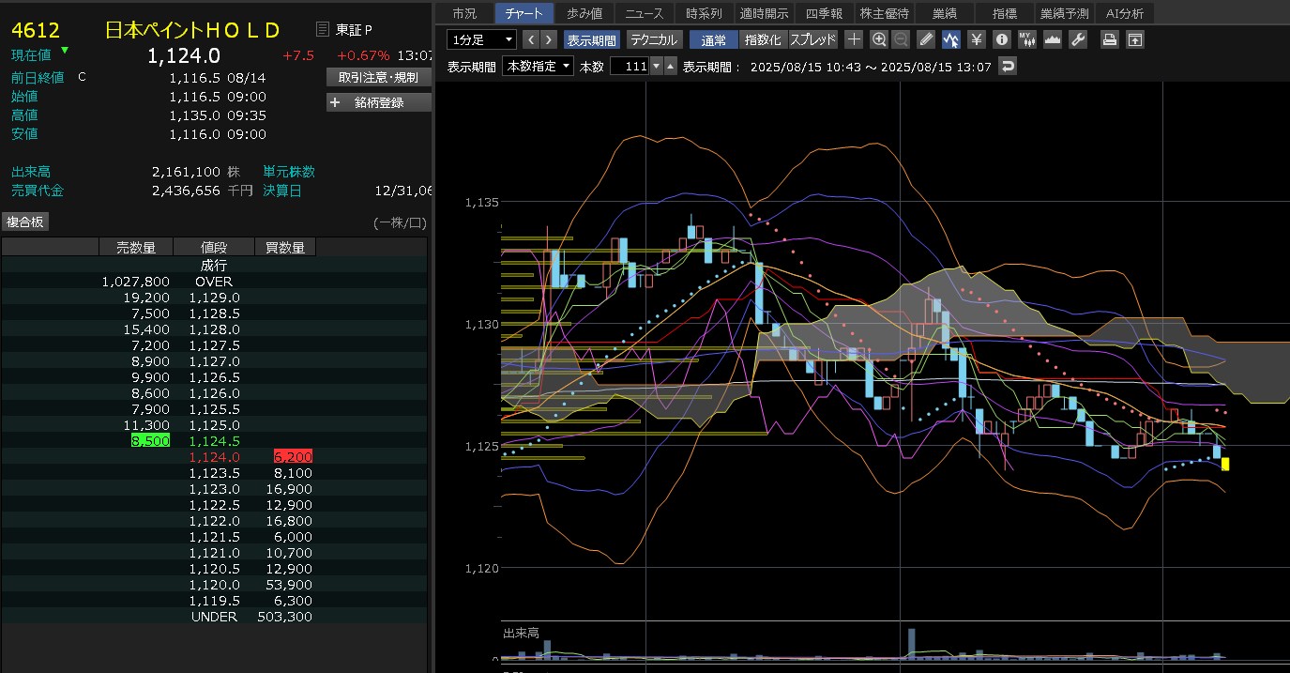Switch to the 市況 tab
The width and height of the screenshot is (1290, 673).
(x=464, y=13)
